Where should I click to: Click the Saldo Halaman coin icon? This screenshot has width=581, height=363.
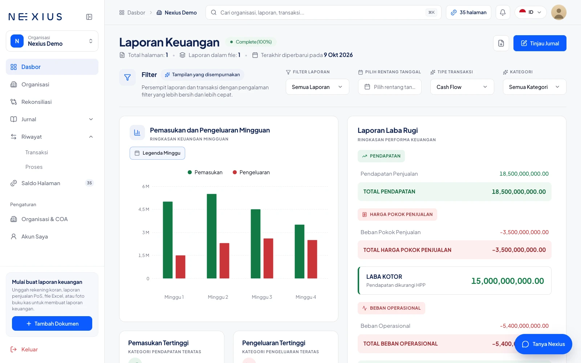(14, 183)
